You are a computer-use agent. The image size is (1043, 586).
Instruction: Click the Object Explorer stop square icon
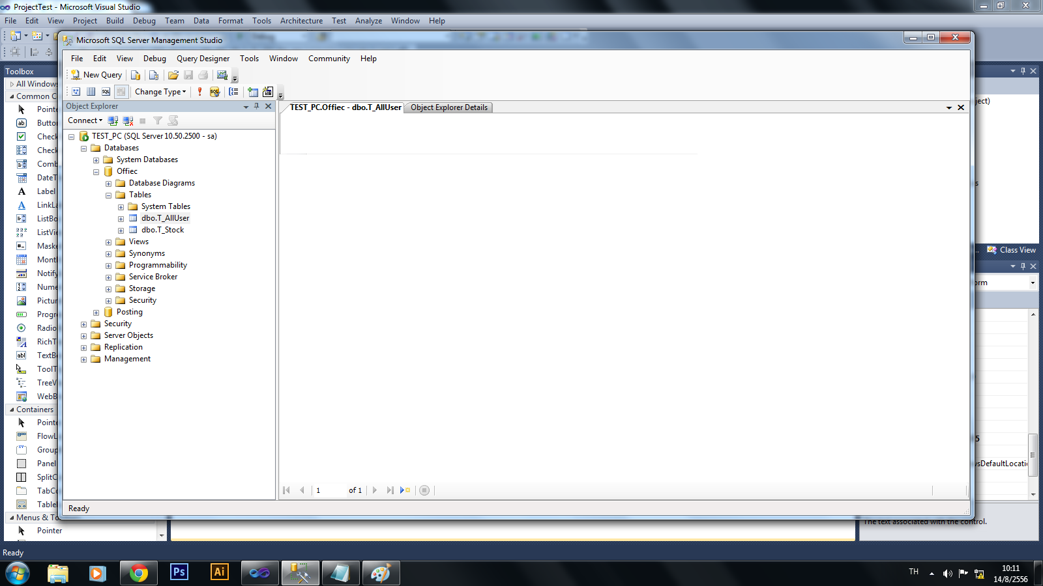tap(143, 120)
